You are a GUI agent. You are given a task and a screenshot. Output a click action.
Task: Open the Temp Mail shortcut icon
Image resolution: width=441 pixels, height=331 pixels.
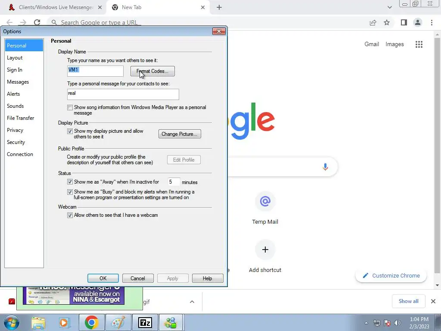click(x=265, y=202)
